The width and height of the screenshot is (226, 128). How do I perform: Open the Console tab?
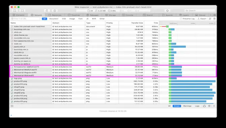[128, 15]
